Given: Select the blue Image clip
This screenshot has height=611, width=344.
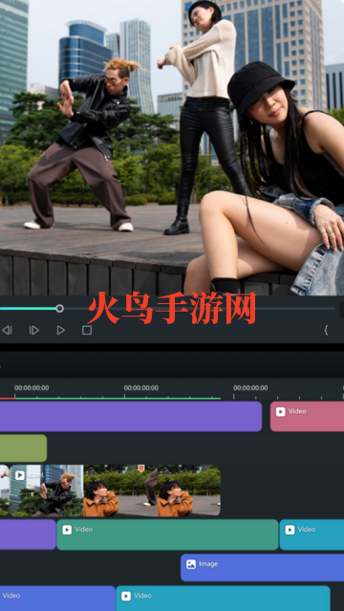Looking at the screenshot, I should click(x=262, y=568).
